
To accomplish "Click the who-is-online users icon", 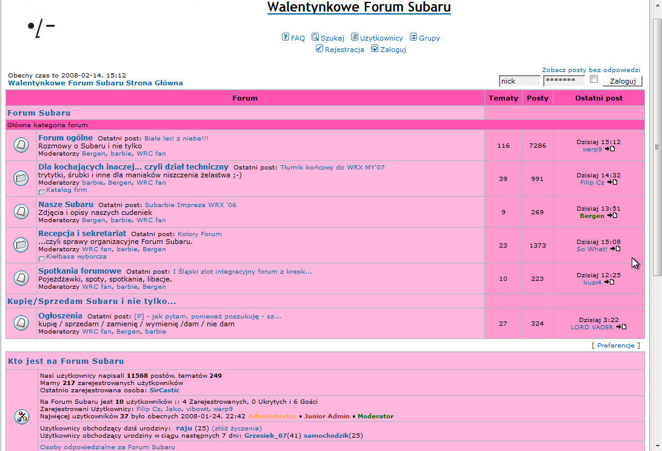I will tap(21, 416).
